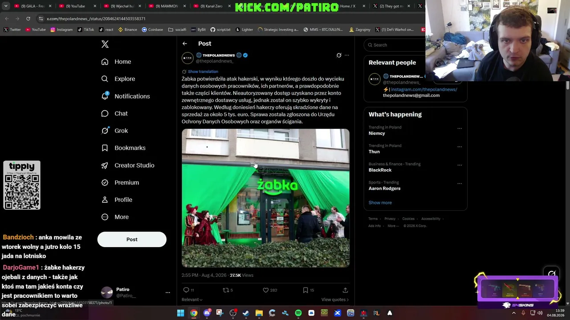Image resolution: width=570 pixels, height=320 pixels.
Task: Open the Terms footer link
Action: 373,219
